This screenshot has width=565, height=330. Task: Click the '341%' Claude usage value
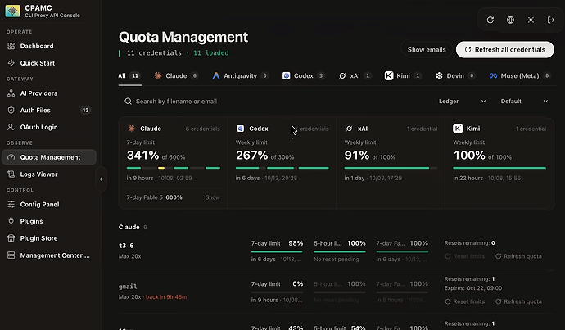[x=142, y=156]
